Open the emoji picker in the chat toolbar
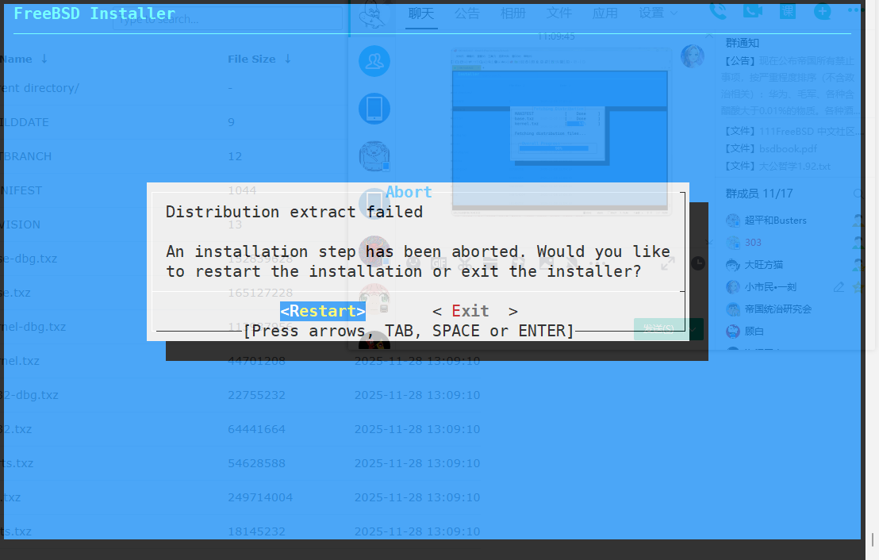The width and height of the screenshot is (879, 560). [x=413, y=263]
